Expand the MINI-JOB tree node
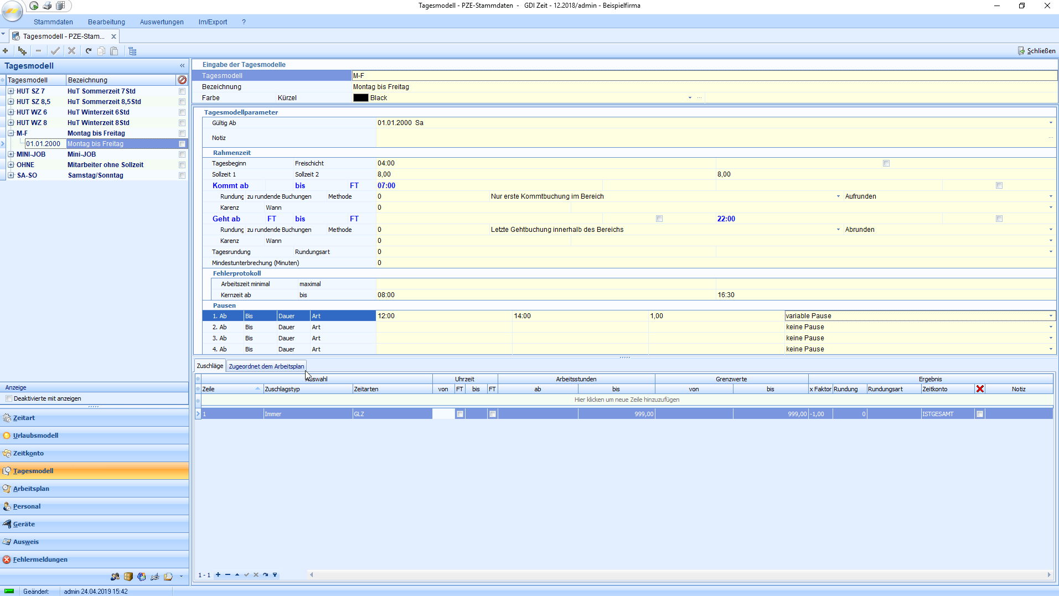This screenshot has height=596, width=1059. pos(11,154)
